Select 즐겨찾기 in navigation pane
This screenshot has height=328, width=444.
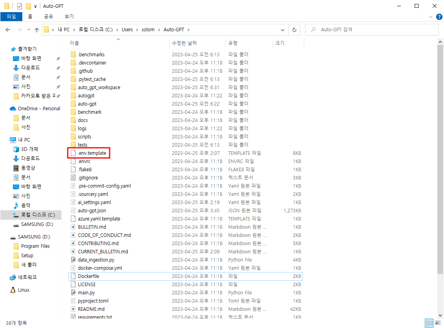(27, 49)
